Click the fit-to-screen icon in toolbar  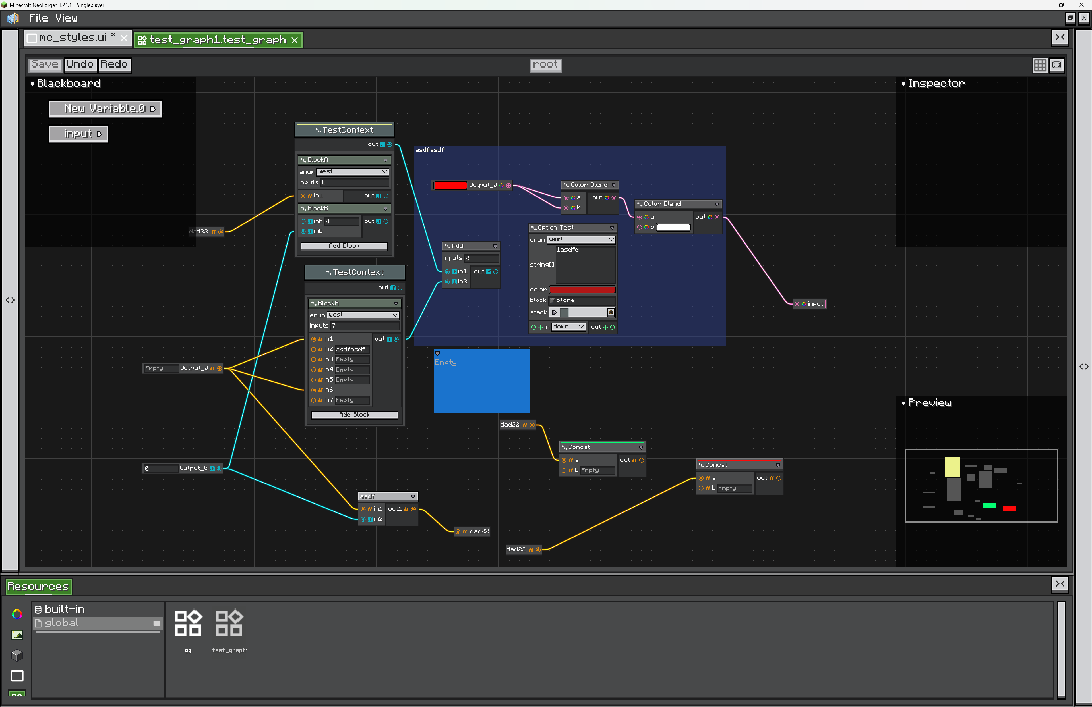(1056, 65)
